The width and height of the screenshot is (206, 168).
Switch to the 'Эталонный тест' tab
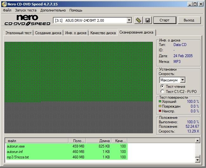coord(18,33)
